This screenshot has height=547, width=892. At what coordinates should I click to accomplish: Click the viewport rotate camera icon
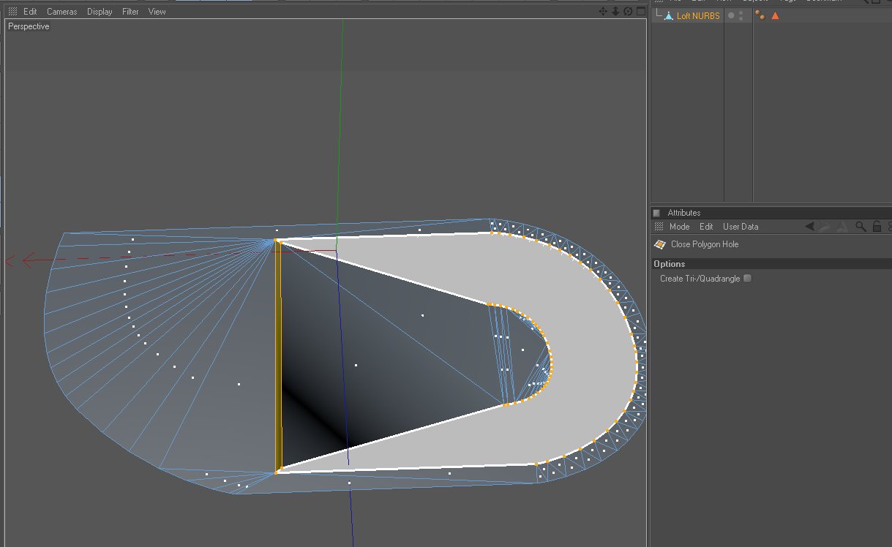pos(628,11)
